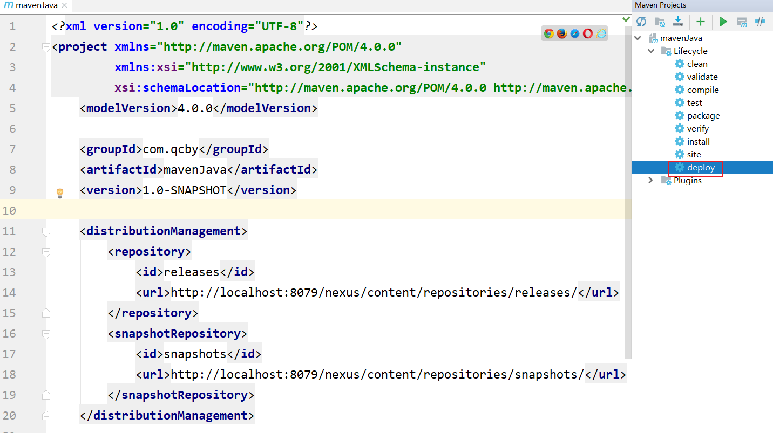
Task: Collapse the mavenJava project node
Action: (x=638, y=38)
